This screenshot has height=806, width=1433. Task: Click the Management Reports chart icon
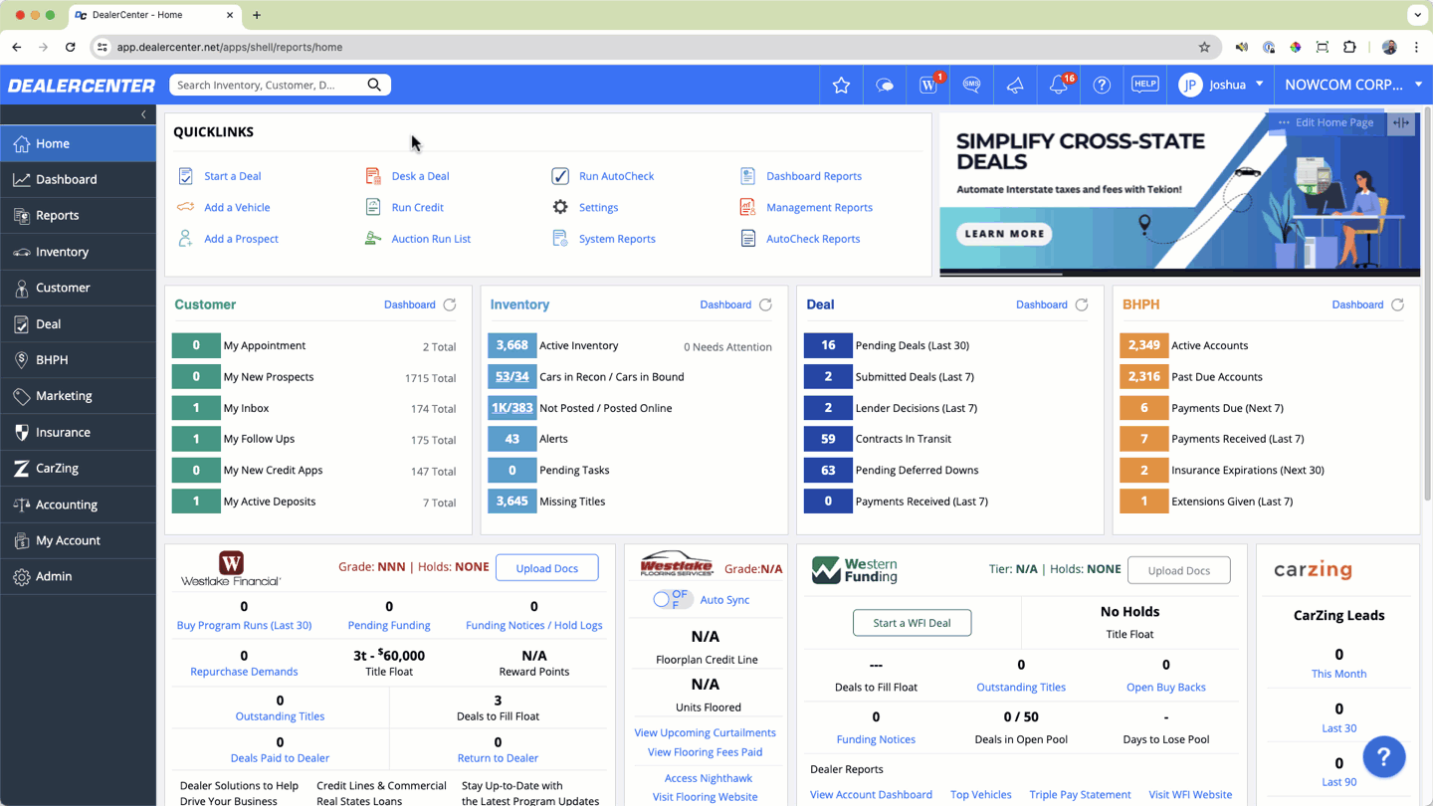coord(747,207)
